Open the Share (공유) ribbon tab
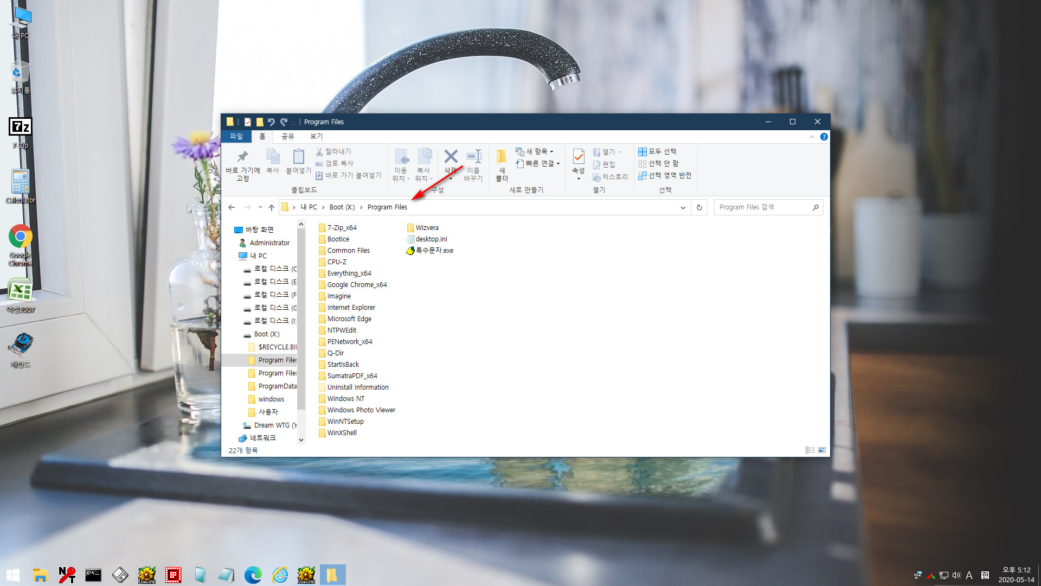1041x586 pixels. pyautogui.click(x=287, y=137)
